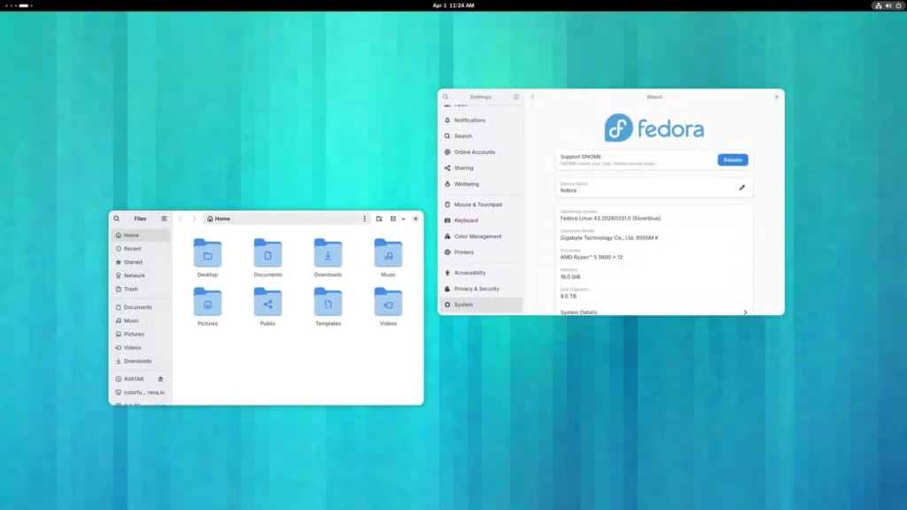Select the Pictures folder in the grid

207,307
